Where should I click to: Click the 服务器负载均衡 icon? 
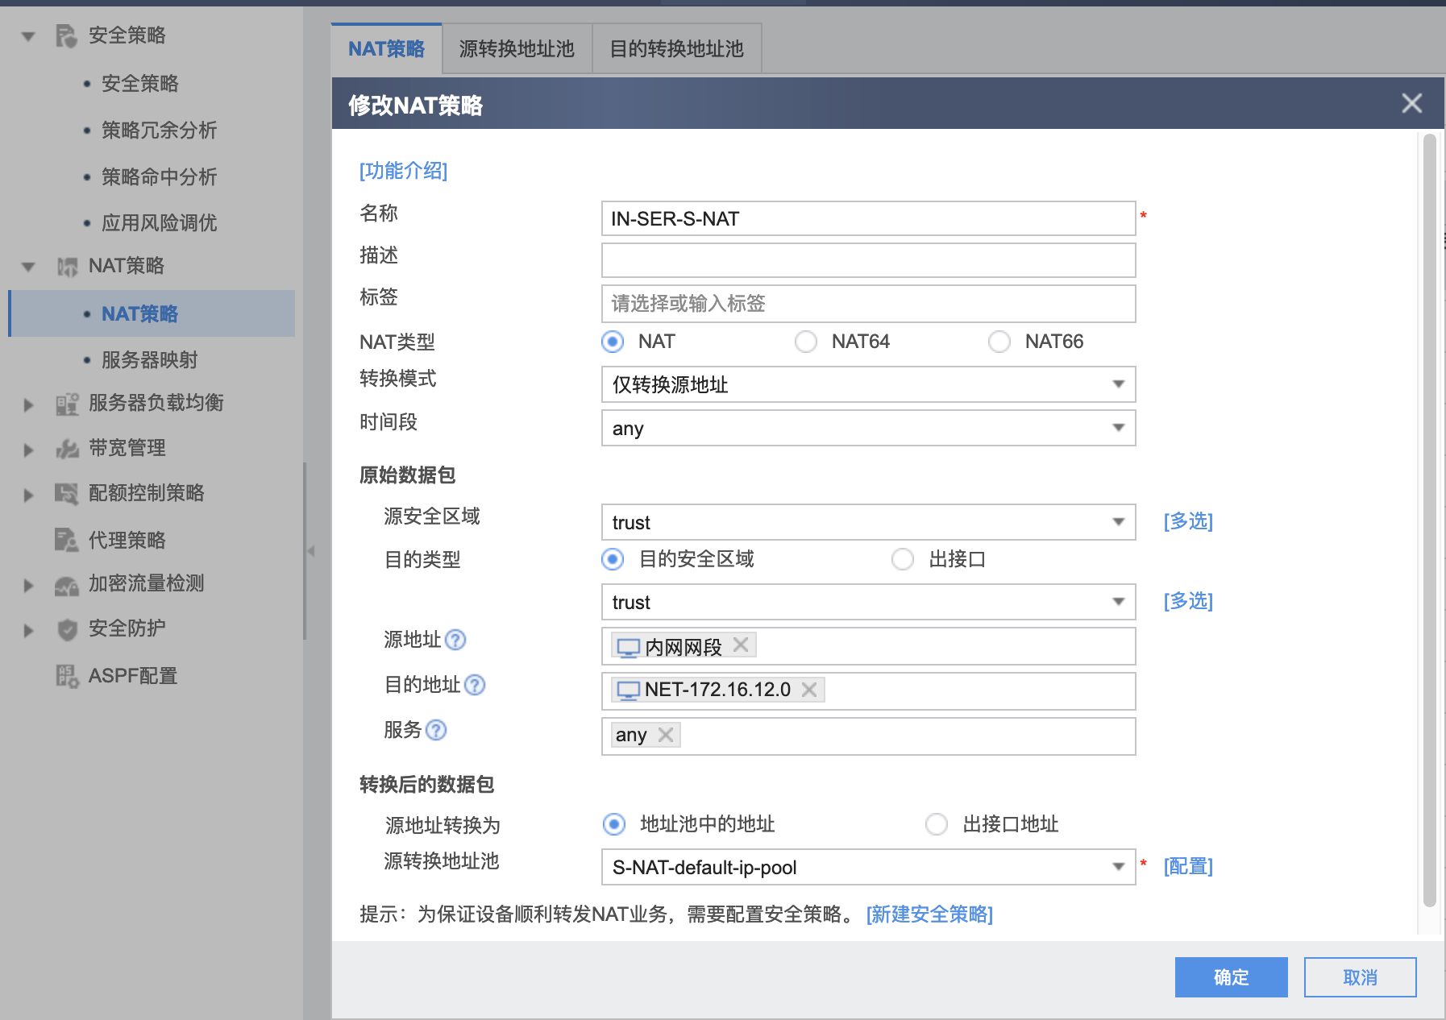(67, 404)
